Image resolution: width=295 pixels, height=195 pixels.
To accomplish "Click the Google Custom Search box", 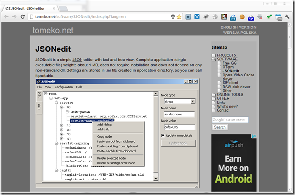I will coord(230,120).
